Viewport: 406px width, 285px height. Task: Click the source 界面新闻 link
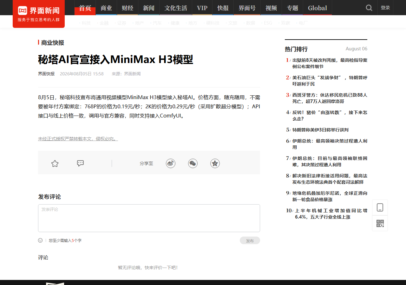132,74
